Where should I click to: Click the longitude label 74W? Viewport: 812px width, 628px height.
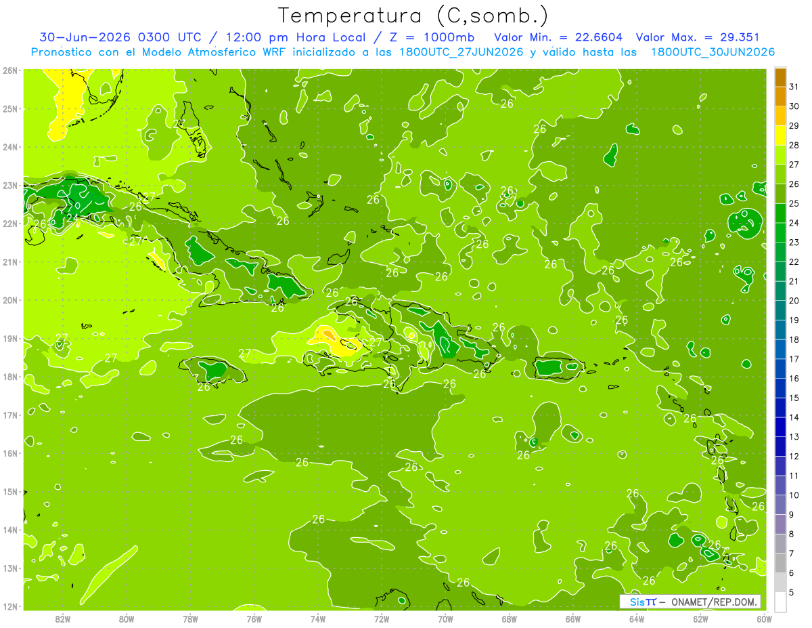317,618
